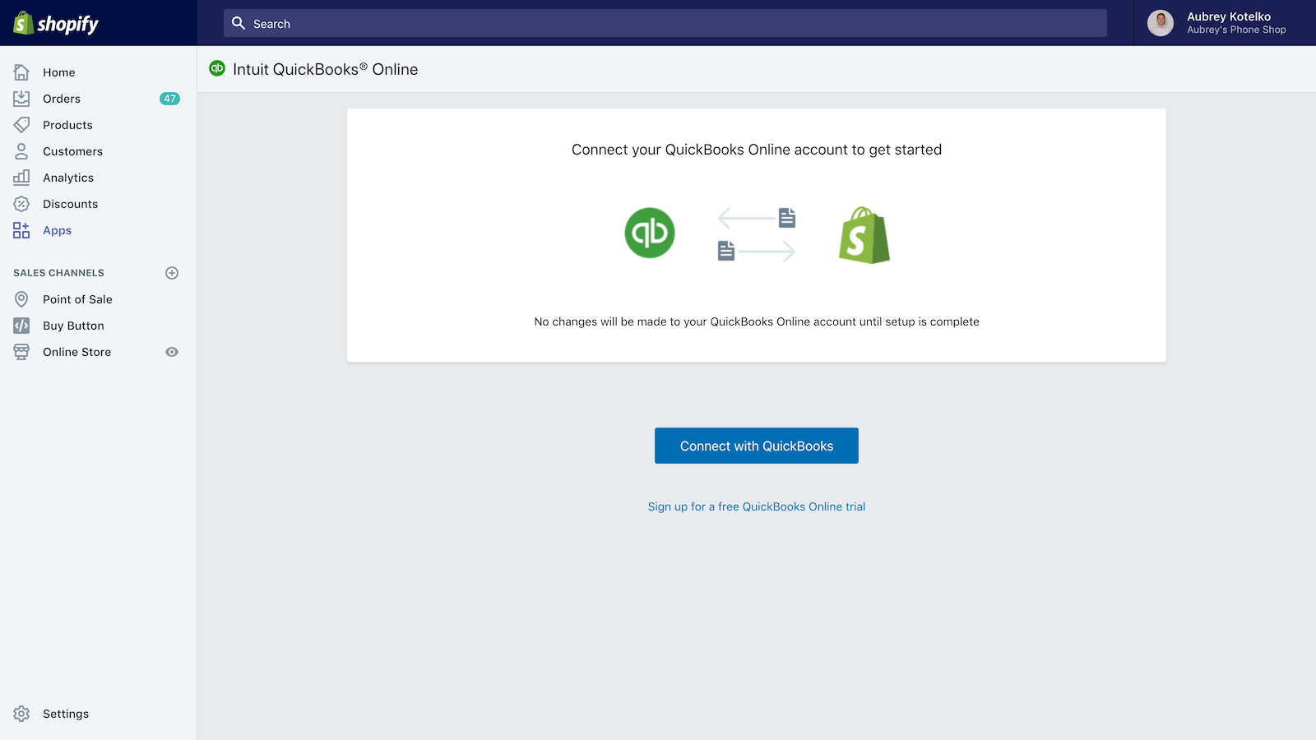Open the Online Store channel
This screenshot has height=740, width=1316.
tap(76, 352)
